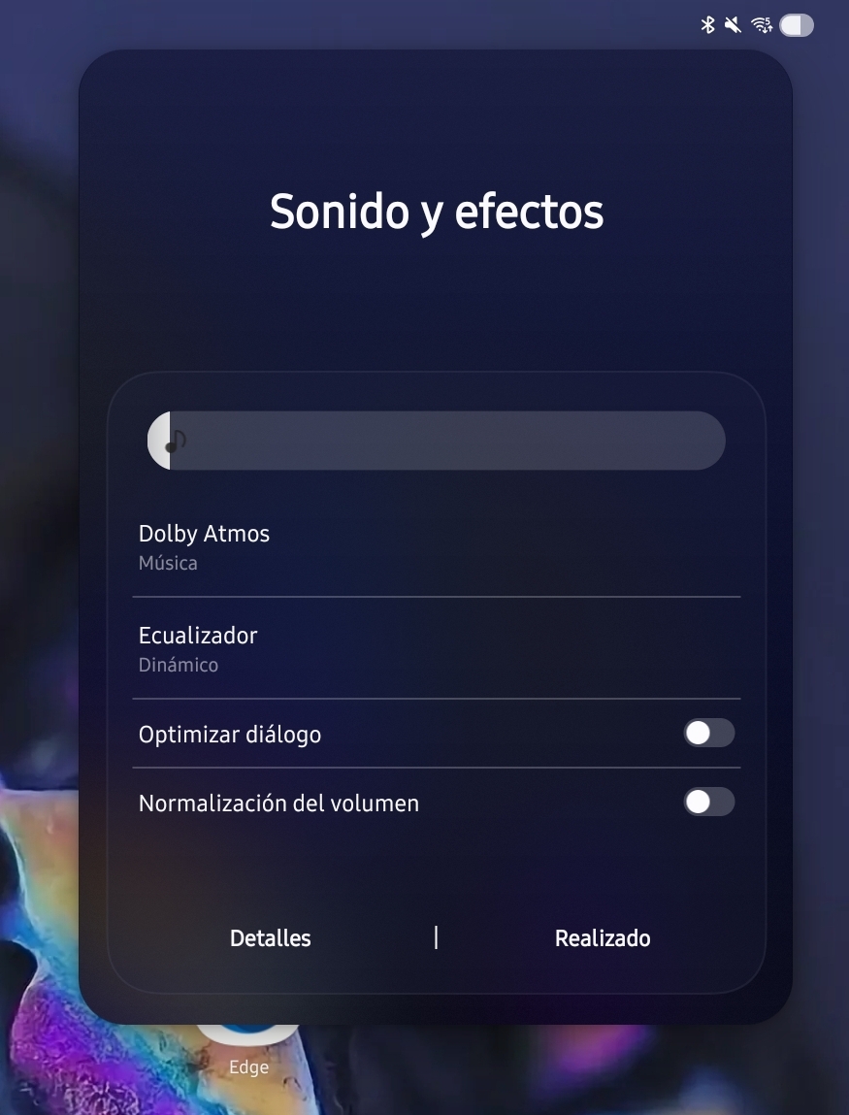Screen dimensions: 849x1115
Task: Tap Realizado to close the panel
Action: point(603,938)
